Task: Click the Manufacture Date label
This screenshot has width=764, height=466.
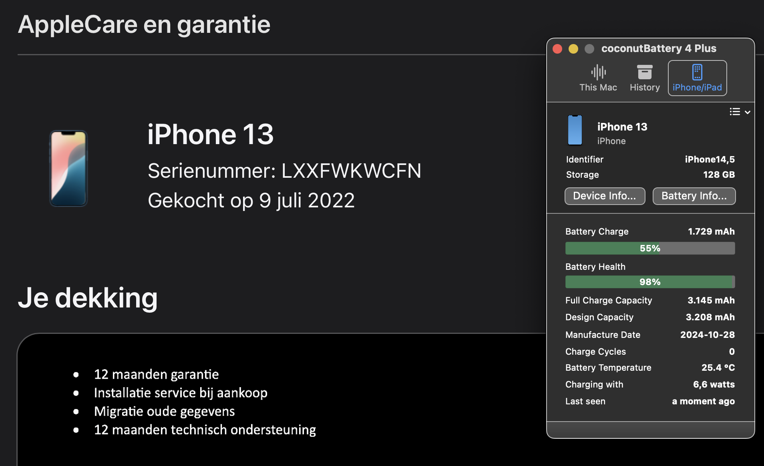Action: pos(603,335)
